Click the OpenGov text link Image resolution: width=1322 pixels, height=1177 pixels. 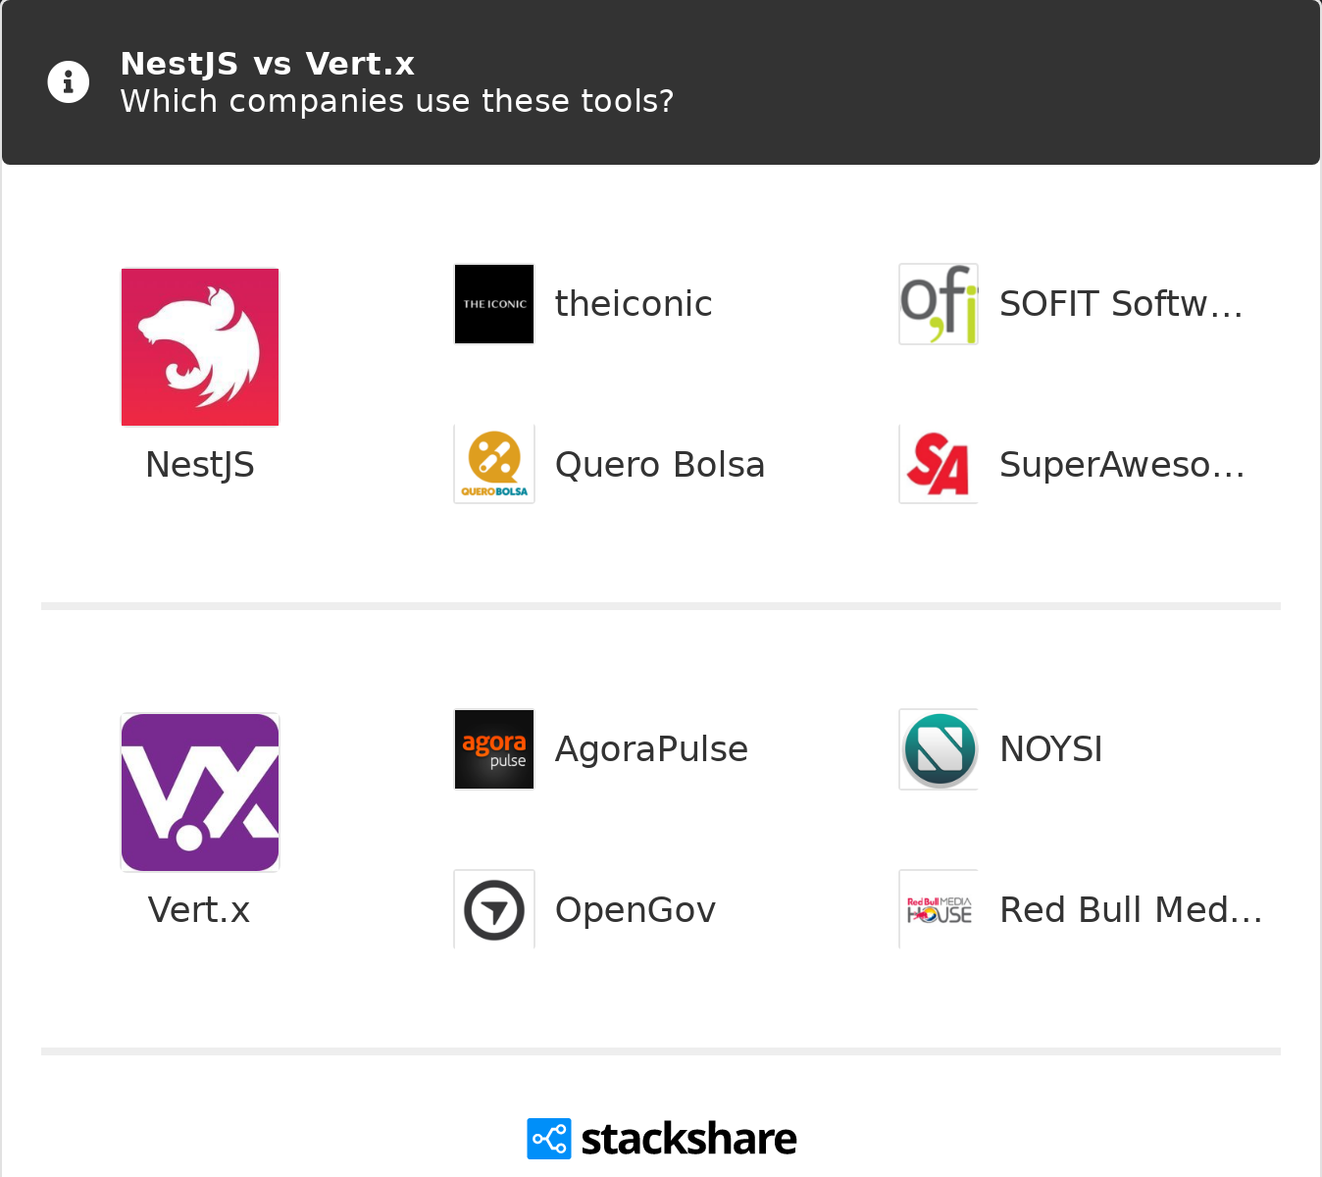tap(635, 910)
